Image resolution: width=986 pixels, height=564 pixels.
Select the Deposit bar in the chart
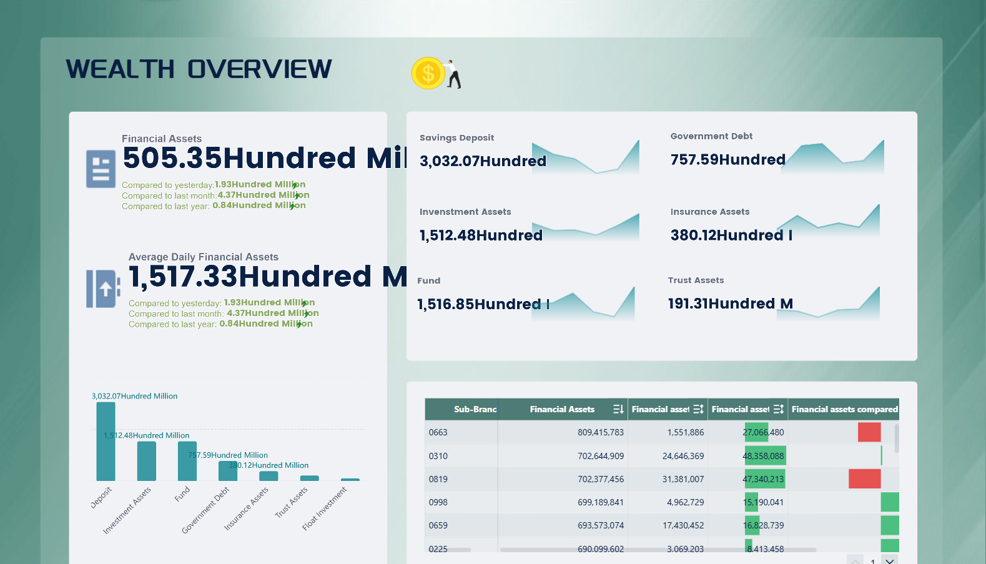[x=106, y=442]
